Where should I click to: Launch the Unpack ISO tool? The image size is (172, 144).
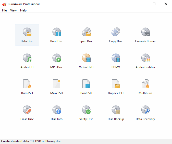tap(116, 87)
